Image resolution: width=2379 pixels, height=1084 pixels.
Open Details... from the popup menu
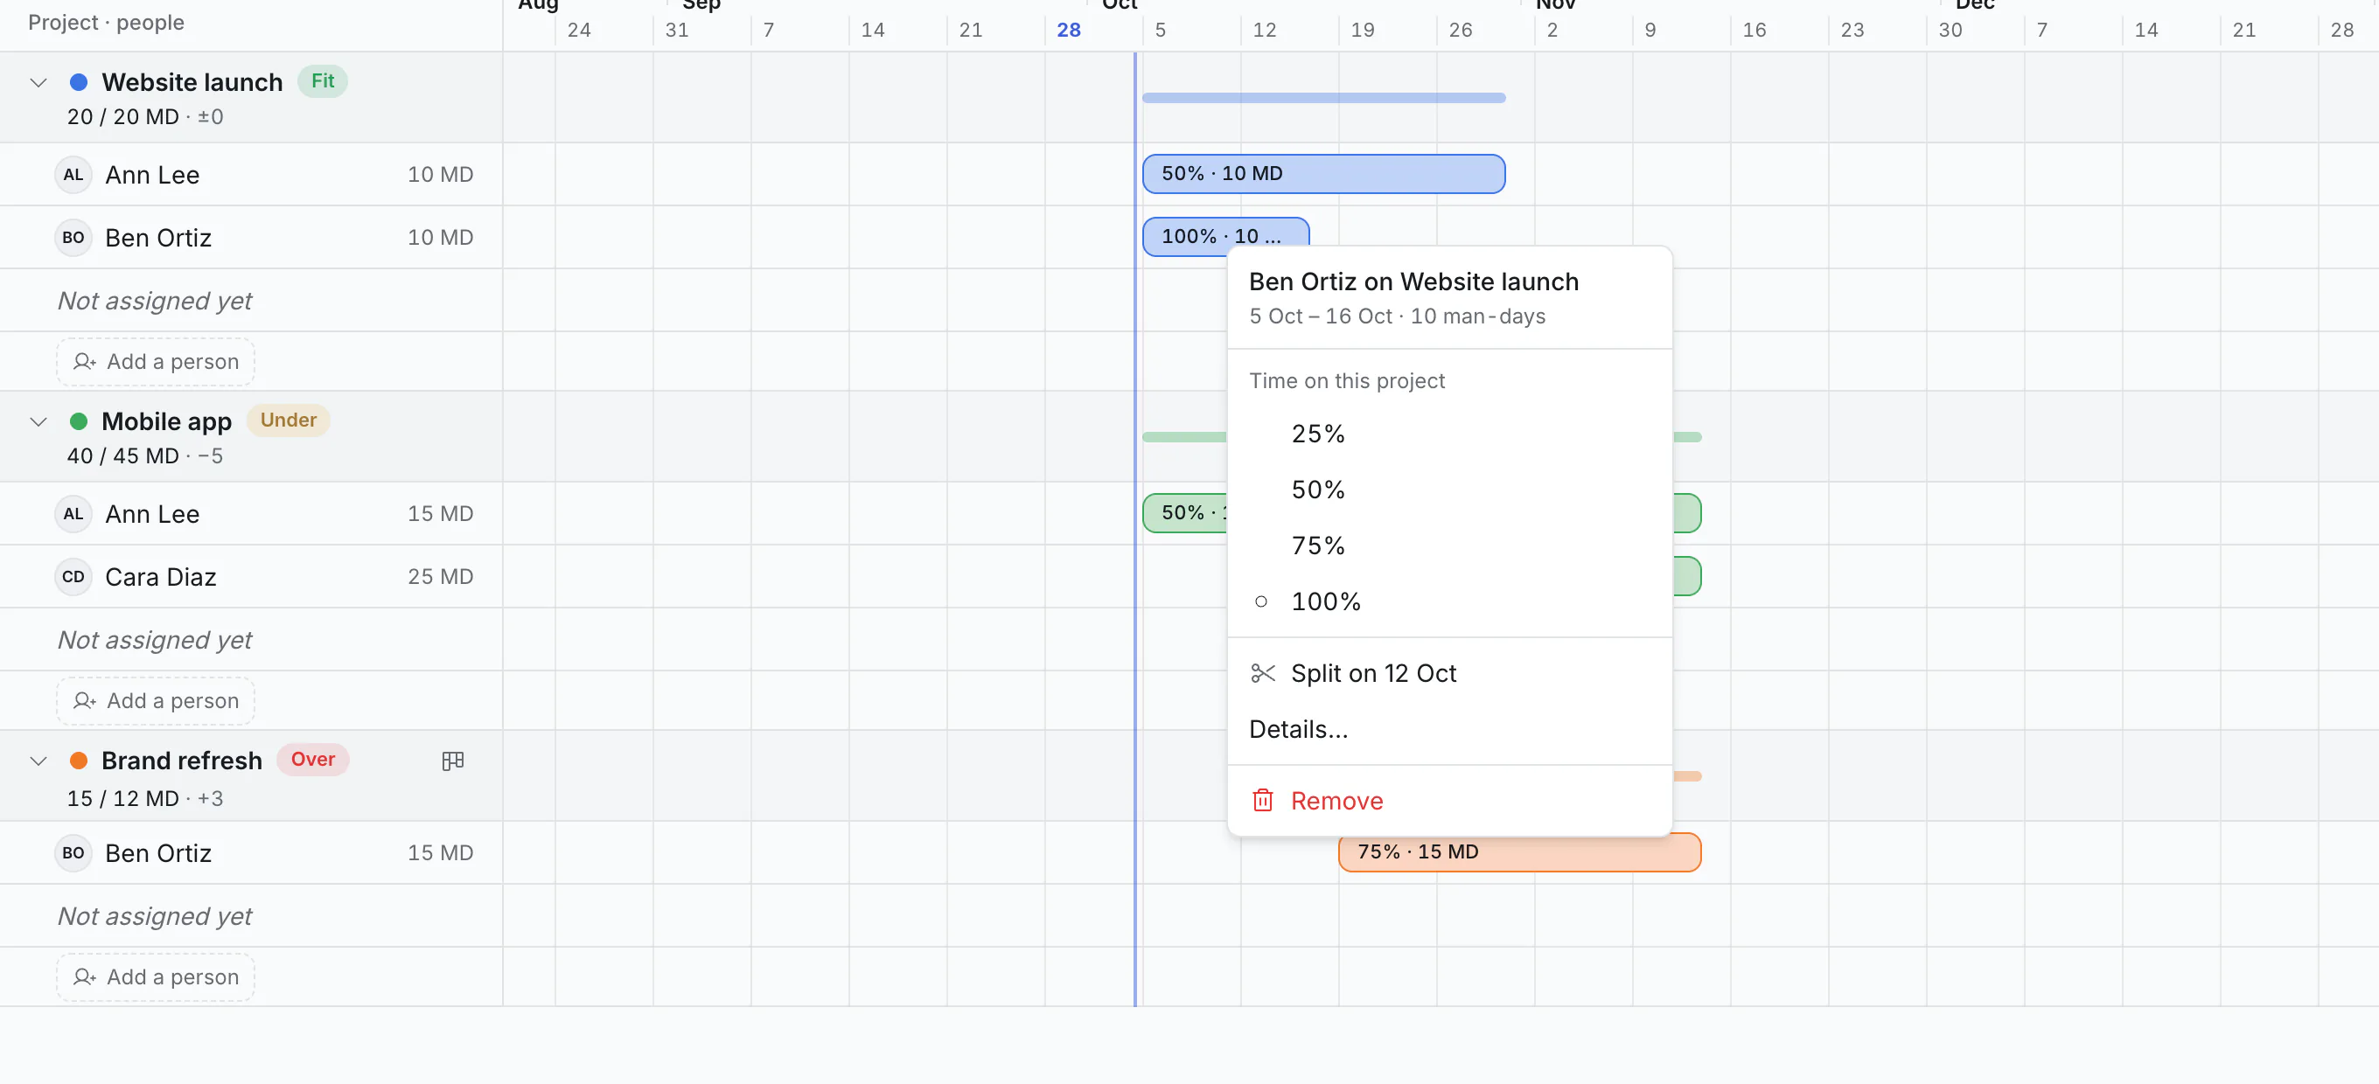click(1450, 729)
